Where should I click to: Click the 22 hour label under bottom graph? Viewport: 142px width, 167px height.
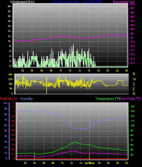[x=118, y=163]
